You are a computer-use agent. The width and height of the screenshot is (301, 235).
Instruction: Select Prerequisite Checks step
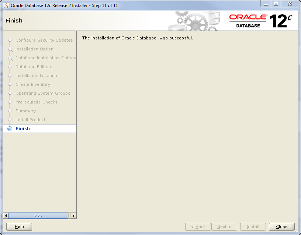tap(37, 102)
